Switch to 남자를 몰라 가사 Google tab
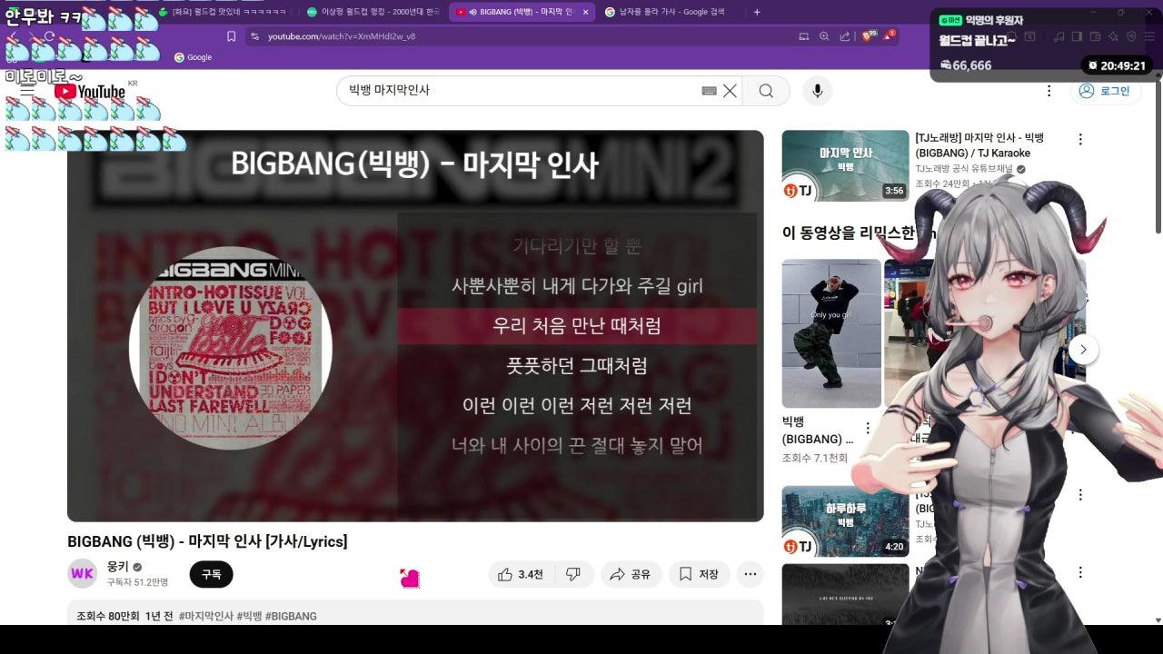This screenshot has width=1163, height=654. [670, 12]
